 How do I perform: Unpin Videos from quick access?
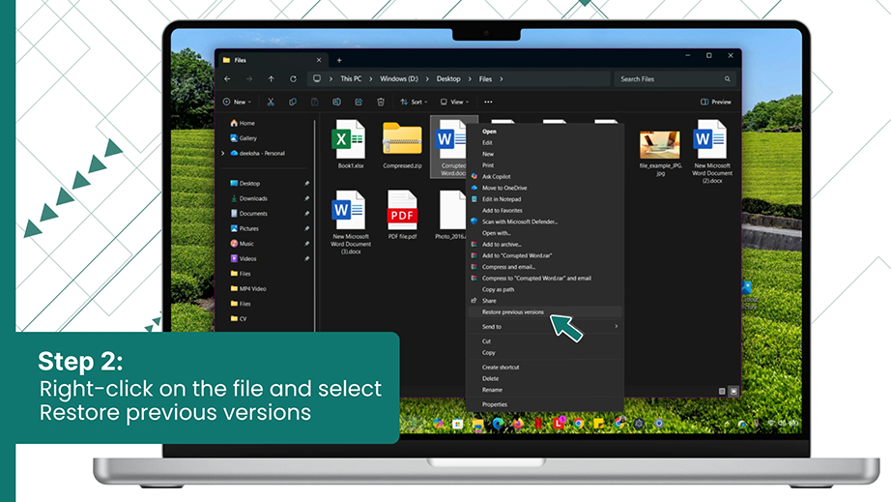pyautogui.click(x=307, y=258)
